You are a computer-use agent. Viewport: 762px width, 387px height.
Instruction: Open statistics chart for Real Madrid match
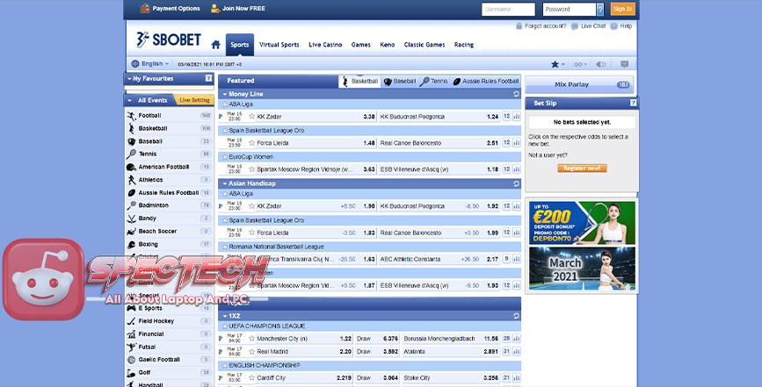pos(516,352)
